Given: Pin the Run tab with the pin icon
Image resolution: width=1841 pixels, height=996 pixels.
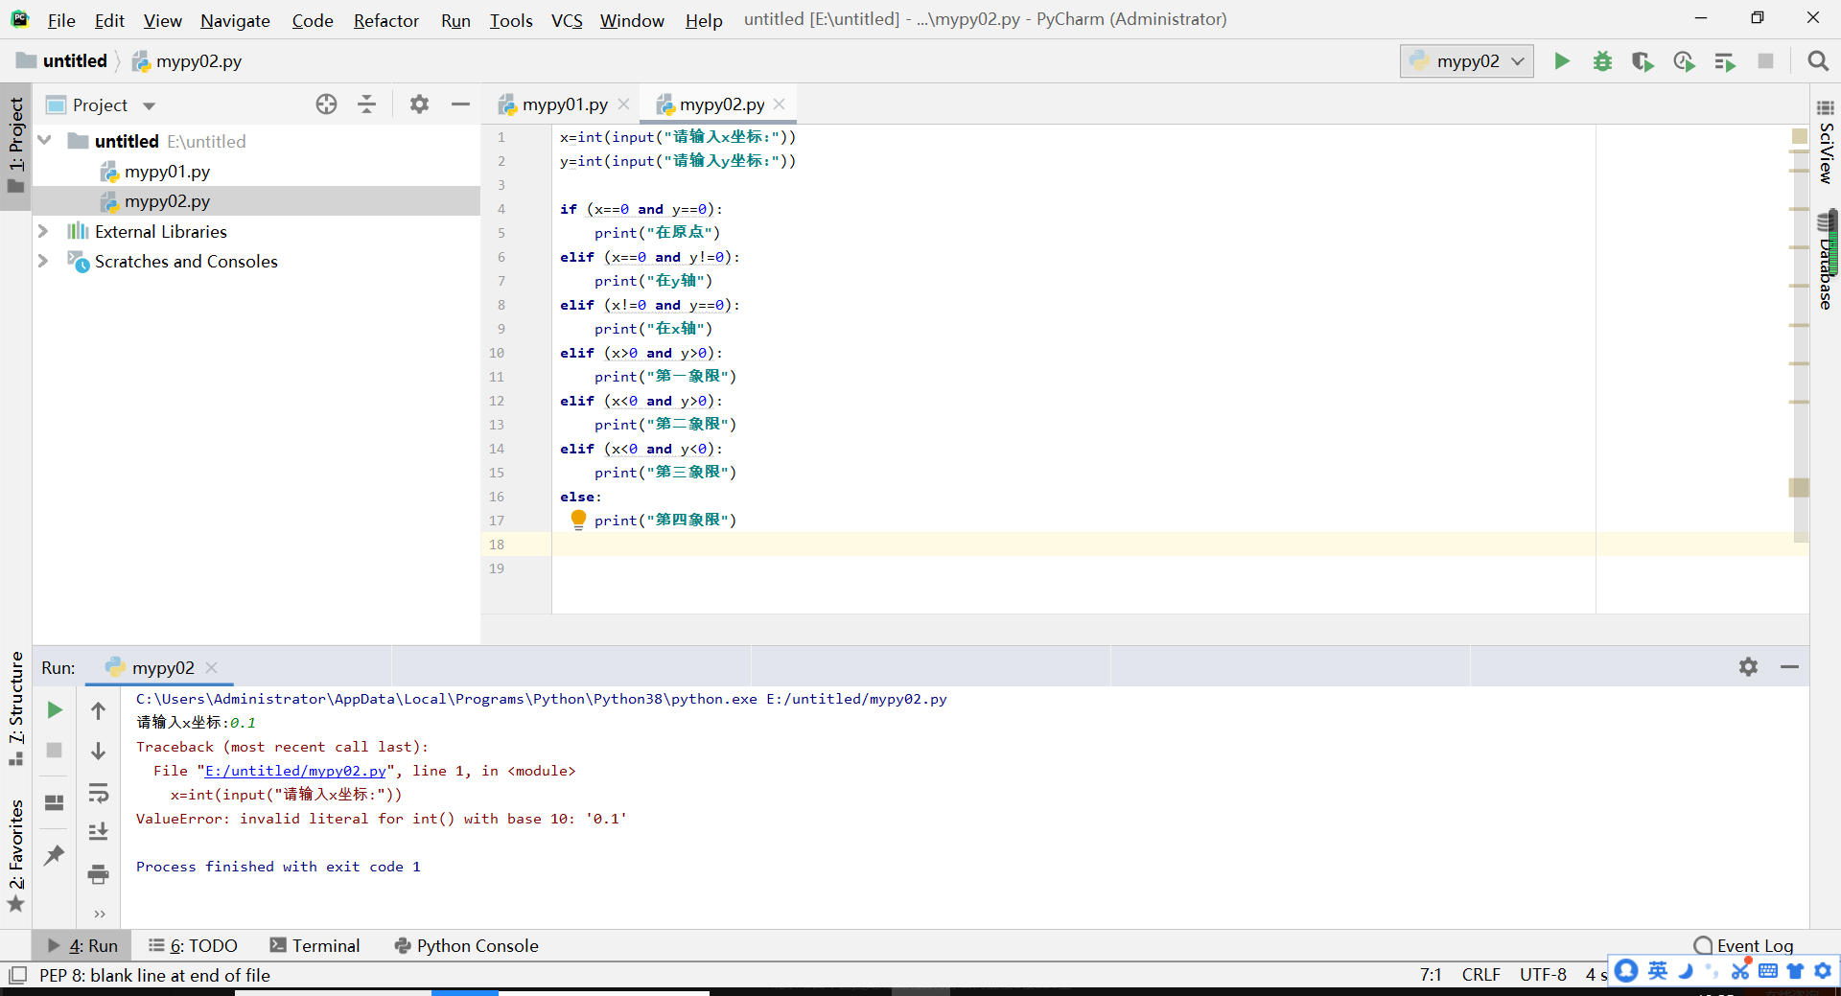Looking at the screenshot, I should click(x=55, y=854).
